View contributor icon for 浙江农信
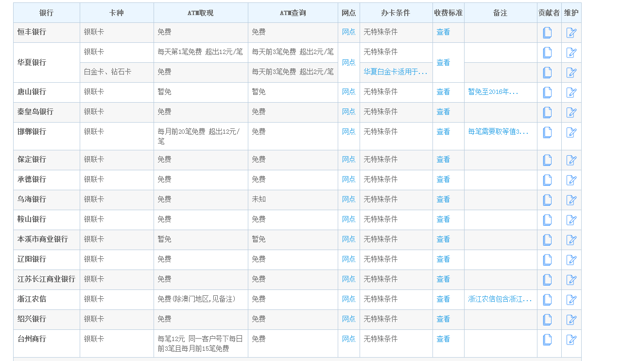Image resolution: width=639 pixels, height=361 pixels. click(x=547, y=300)
